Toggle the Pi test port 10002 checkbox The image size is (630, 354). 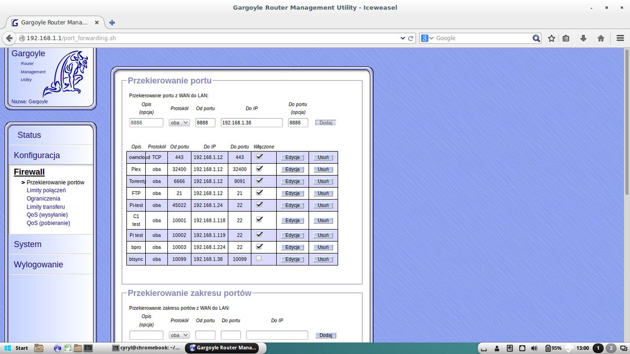click(259, 235)
